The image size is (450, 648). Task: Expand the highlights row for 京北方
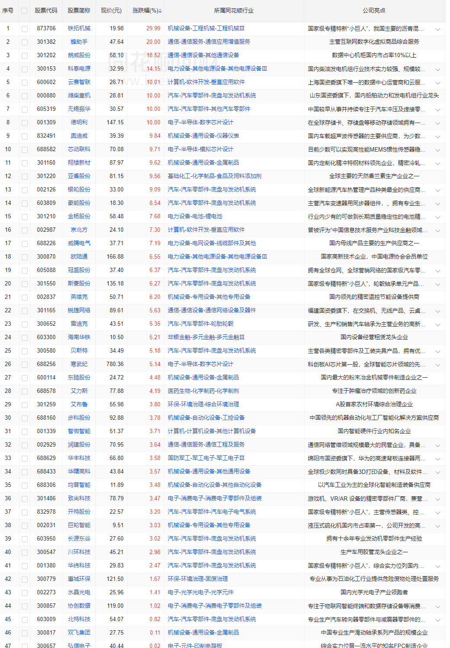[x=438, y=230]
